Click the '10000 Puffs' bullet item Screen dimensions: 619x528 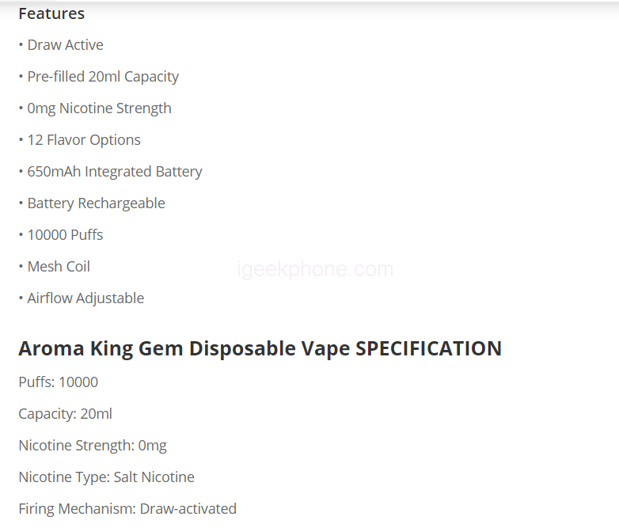pyautogui.click(x=65, y=235)
